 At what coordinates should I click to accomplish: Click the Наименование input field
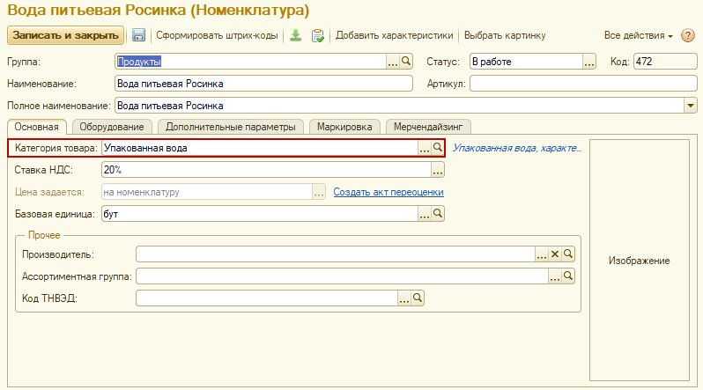pyautogui.click(x=263, y=84)
